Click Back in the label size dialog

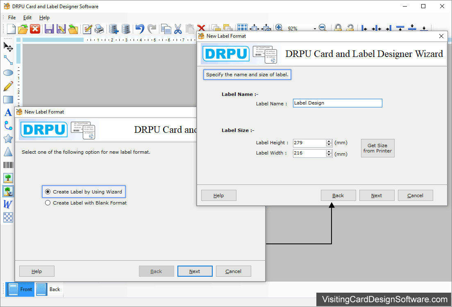[x=338, y=196]
